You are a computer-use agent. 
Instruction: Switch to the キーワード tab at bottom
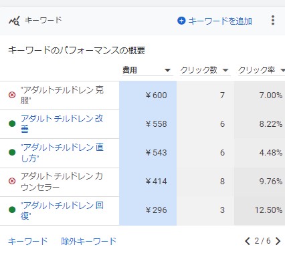pos(28,241)
